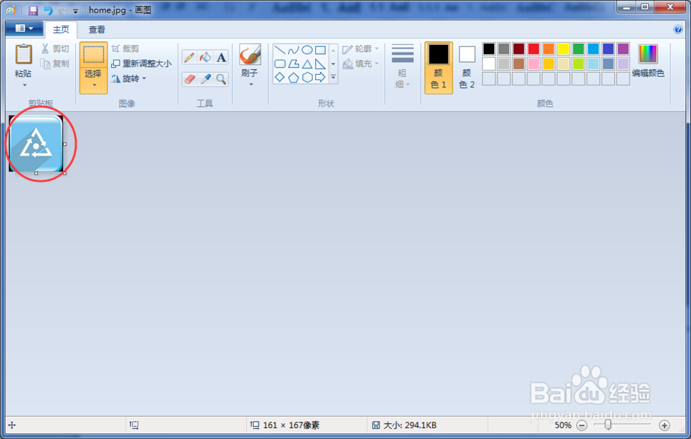The height and width of the screenshot is (439, 691).
Task: Click the 50% zoom level text
Action: [563, 425]
